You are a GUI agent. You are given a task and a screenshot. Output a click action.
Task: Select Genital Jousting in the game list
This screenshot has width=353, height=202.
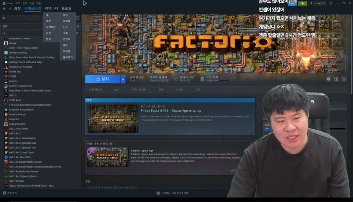(x=18, y=52)
